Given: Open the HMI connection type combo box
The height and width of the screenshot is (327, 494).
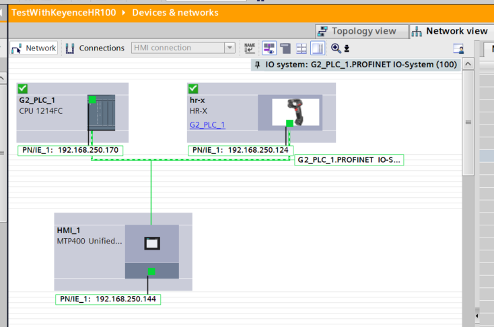Looking at the screenshot, I should [x=183, y=48].
